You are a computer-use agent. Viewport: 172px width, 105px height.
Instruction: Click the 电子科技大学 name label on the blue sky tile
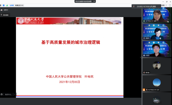[154, 90]
